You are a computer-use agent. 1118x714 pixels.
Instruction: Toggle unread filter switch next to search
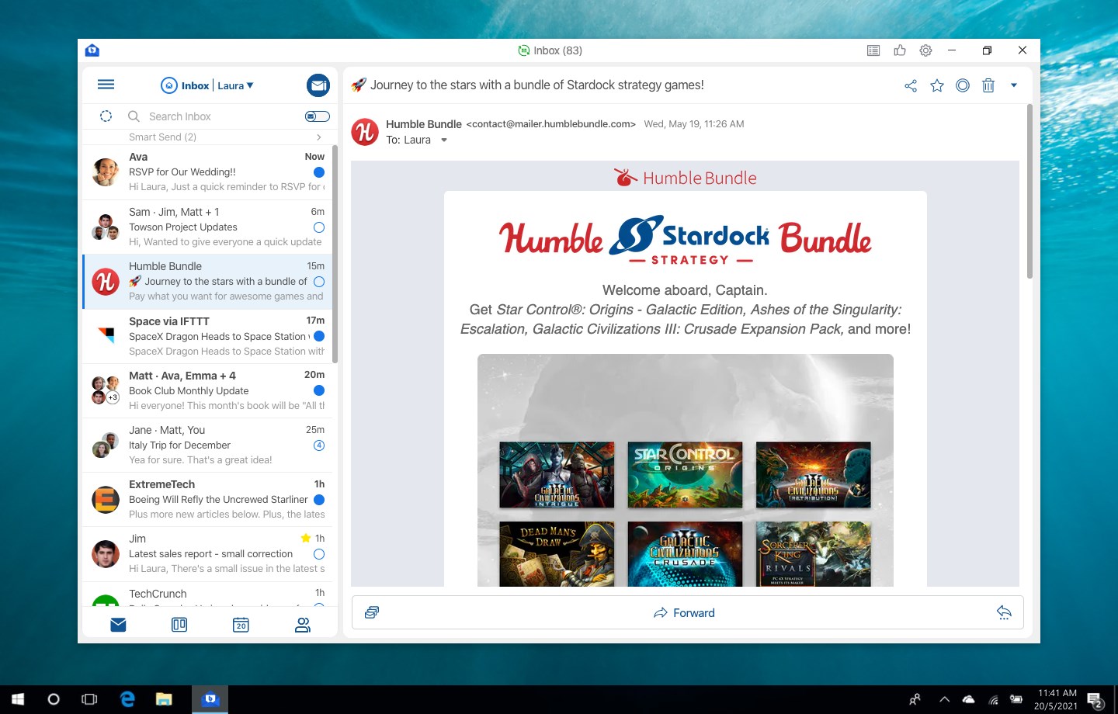pyautogui.click(x=318, y=116)
